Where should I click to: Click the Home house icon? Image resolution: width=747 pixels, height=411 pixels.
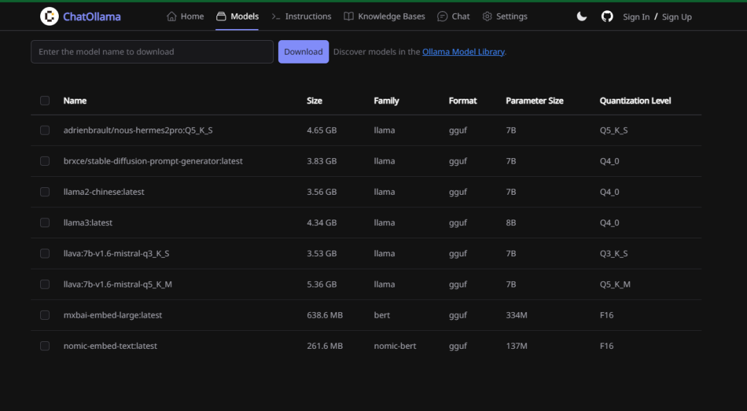click(x=172, y=17)
